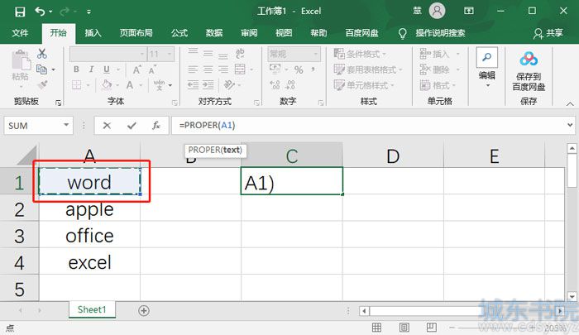Click the 共享 share button
Viewport: 579px width, 335px height.
click(x=548, y=33)
